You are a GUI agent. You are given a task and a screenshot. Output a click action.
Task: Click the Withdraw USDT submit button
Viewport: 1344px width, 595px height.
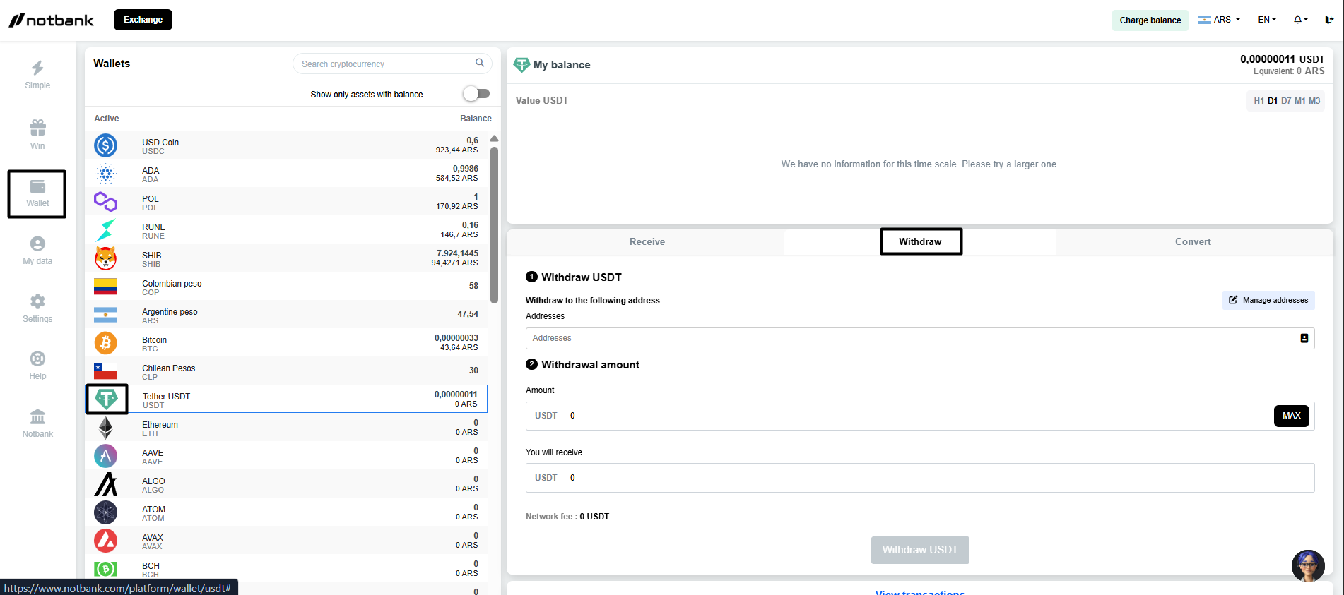click(920, 550)
